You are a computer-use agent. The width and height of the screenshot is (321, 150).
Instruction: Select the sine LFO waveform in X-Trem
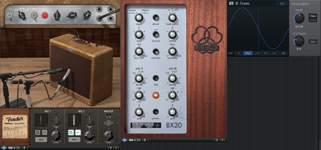click(248, 53)
